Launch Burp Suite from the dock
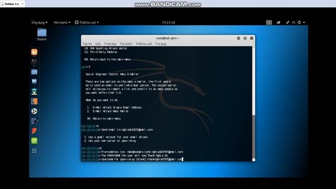Viewport: 336px width, 189px height. [x=34, y=101]
